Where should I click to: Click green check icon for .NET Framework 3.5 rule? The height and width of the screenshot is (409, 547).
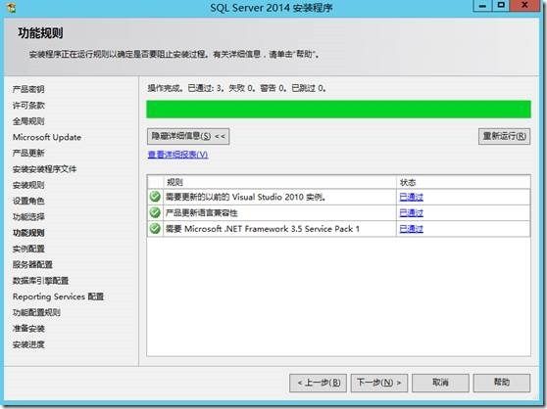[x=155, y=228]
